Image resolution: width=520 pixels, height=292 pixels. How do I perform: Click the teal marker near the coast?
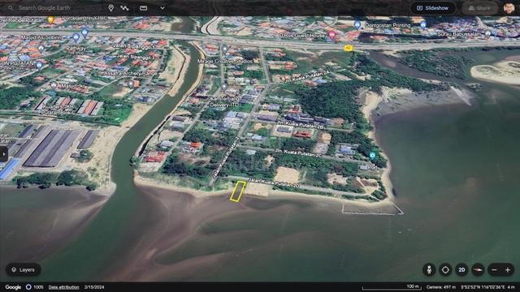(372, 156)
